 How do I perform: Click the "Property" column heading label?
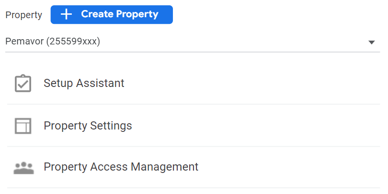pyautogui.click(x=23, y=15)
